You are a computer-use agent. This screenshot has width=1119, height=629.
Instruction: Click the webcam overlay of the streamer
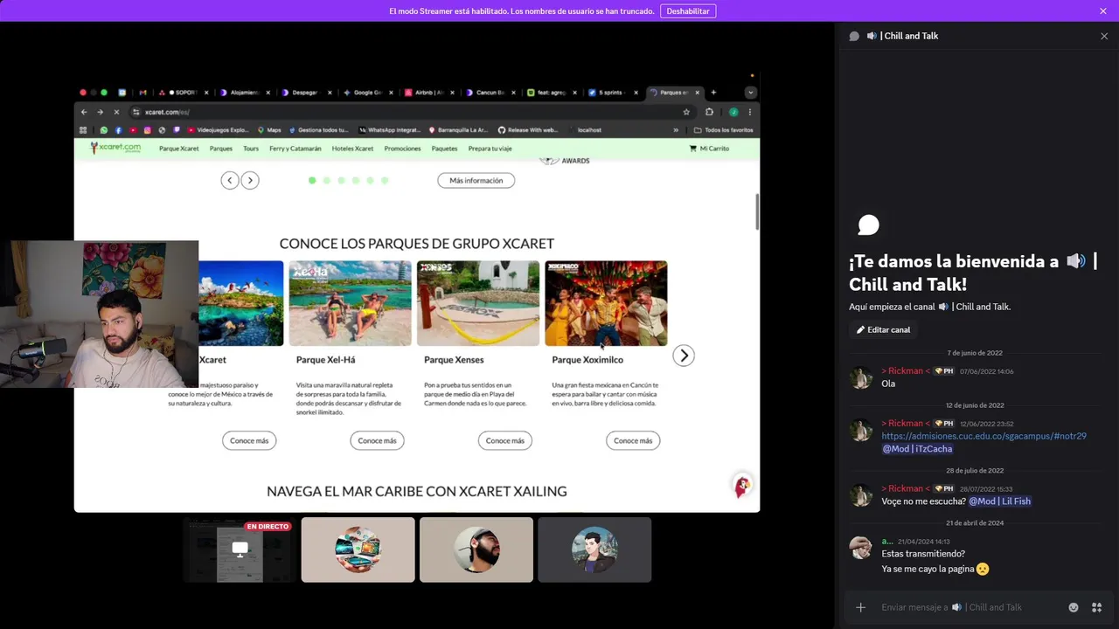pos(99,314)
